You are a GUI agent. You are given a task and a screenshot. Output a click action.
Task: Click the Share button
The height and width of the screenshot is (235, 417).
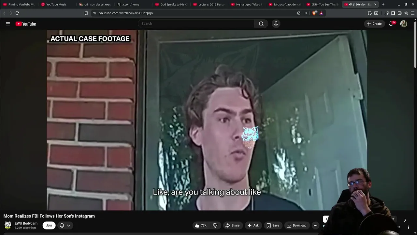pos(232,225)
